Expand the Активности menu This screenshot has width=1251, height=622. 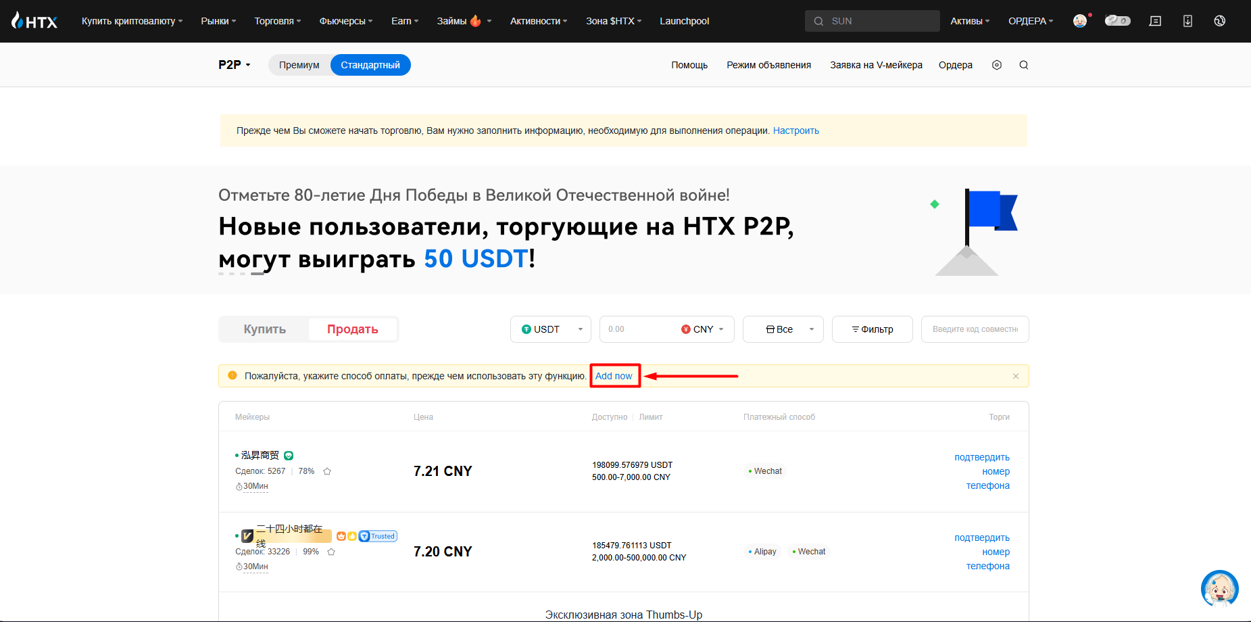[539, 21]
